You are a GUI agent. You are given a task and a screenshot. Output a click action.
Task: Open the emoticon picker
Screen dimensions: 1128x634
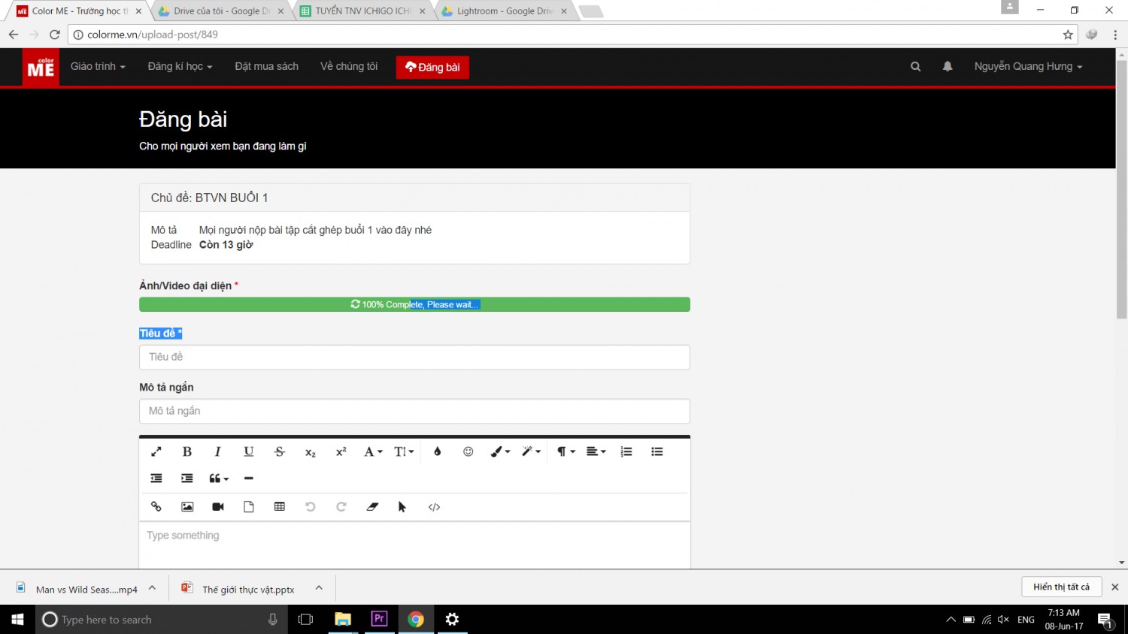(x=468, y=451)
